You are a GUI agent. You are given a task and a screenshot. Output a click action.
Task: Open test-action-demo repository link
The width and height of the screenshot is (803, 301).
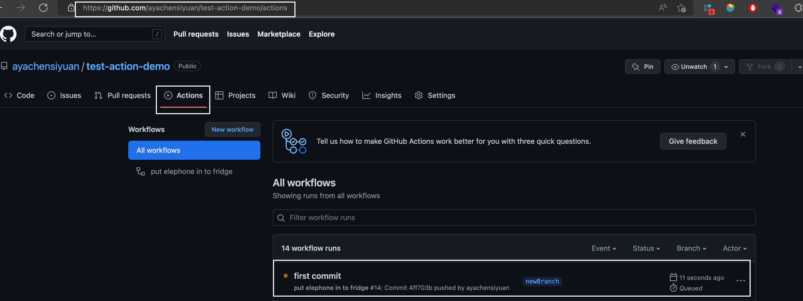pyautogui.click(x=128, y=66)
